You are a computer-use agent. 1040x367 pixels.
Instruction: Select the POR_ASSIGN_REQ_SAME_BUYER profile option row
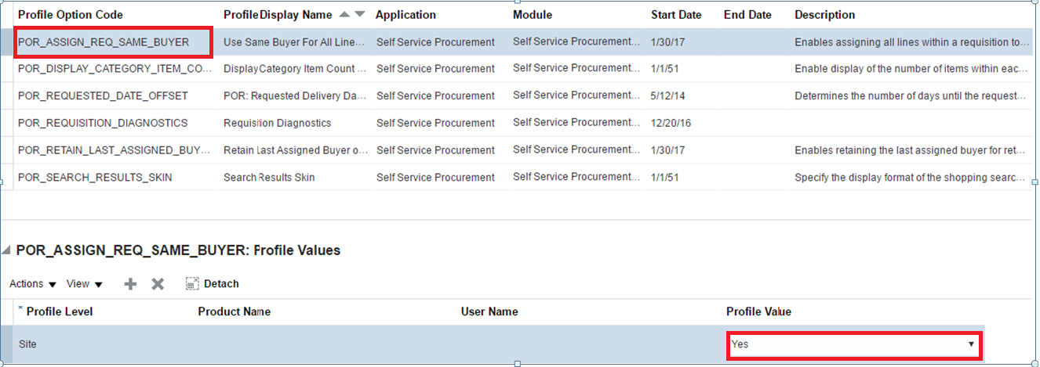click(x=104, y=42)
